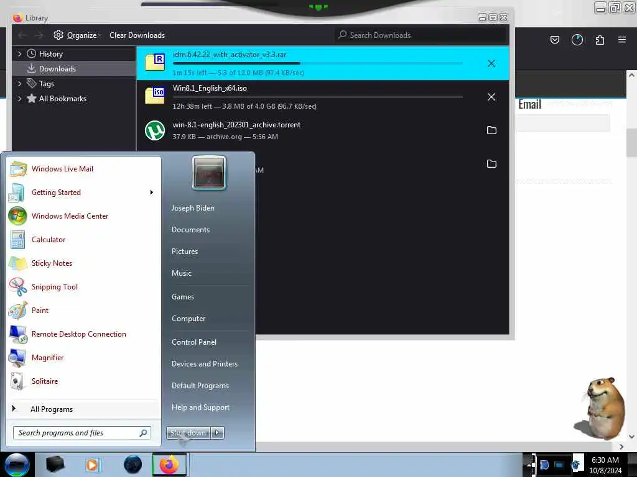Expand the History tree item

click(19, 53)
